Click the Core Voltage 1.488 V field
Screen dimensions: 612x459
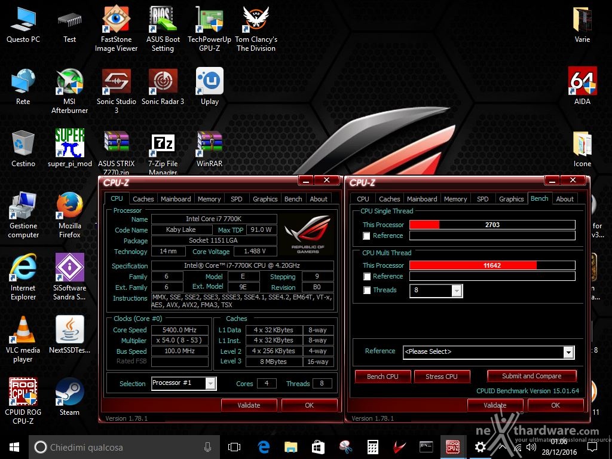(255, 252)
